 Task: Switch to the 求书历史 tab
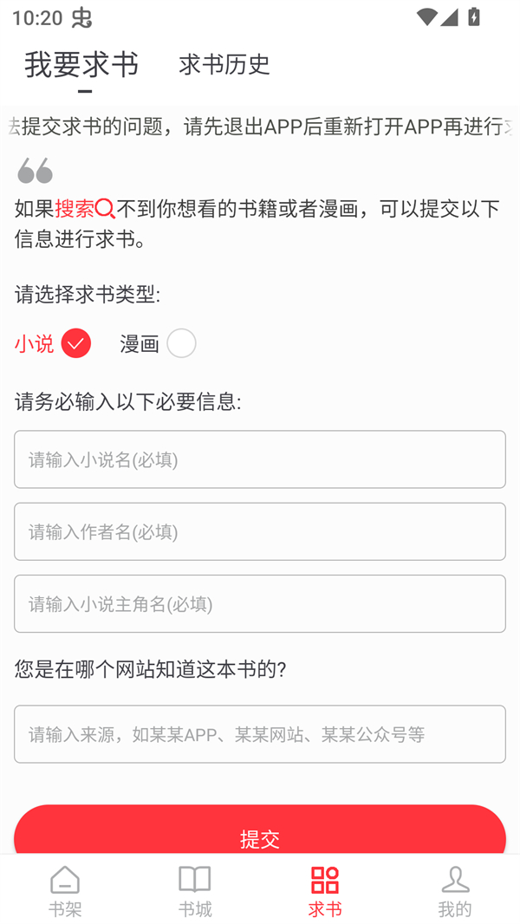224,64
